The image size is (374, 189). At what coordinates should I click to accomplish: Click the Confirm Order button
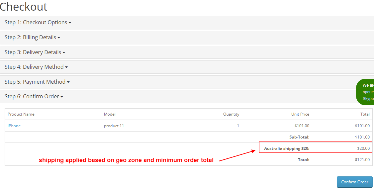[x=354, y=182]
